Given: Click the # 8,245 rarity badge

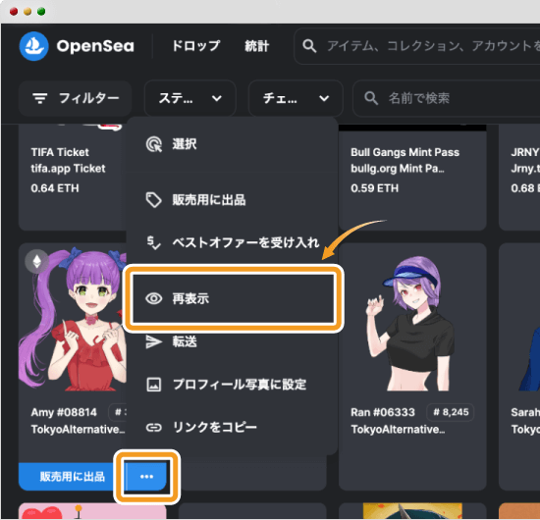Looking at the screenshot, I should coord(451,412).
